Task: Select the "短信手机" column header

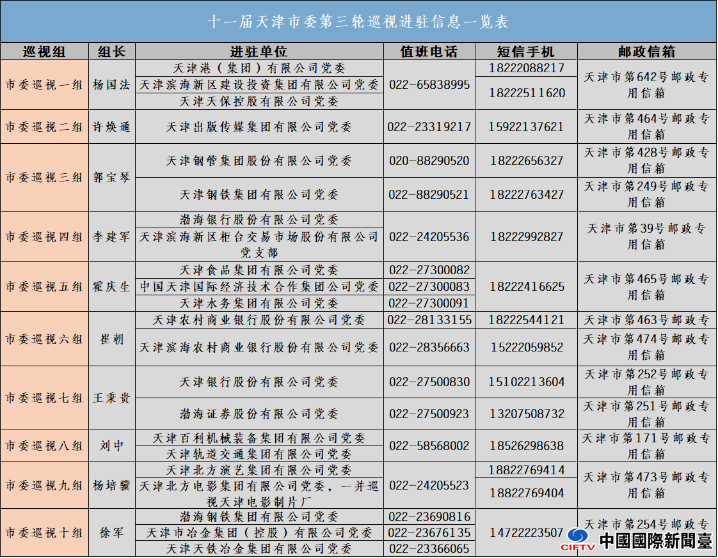Action: (526, 52)
